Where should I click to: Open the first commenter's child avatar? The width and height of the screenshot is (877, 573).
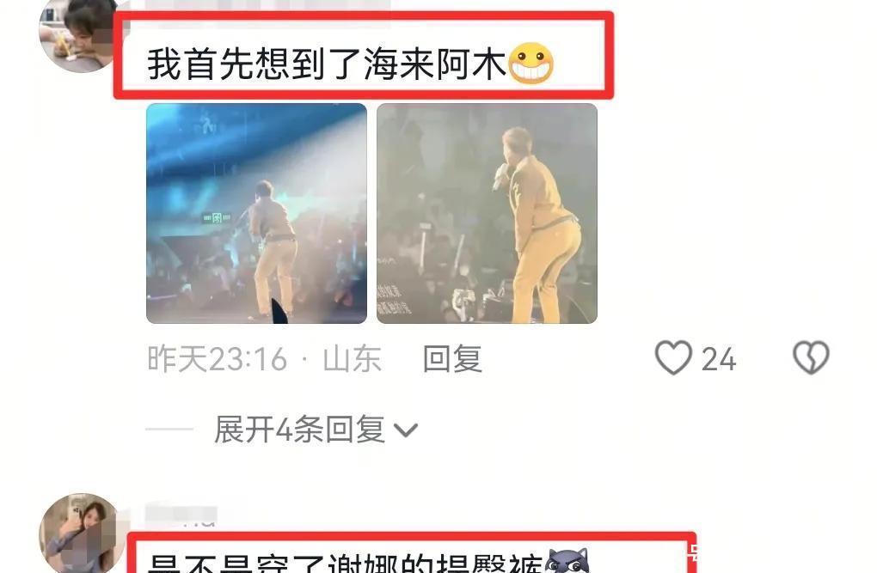click(79, 35)
